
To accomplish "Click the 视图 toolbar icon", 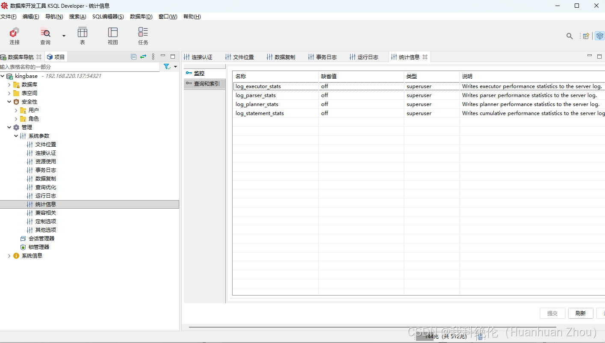I will point(113,36).
